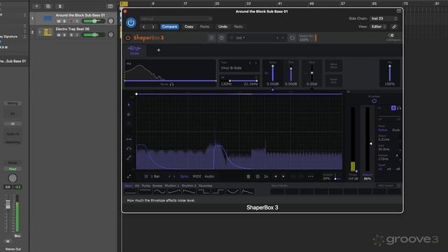Click the Cableguys logo

(x=393, y=37)
